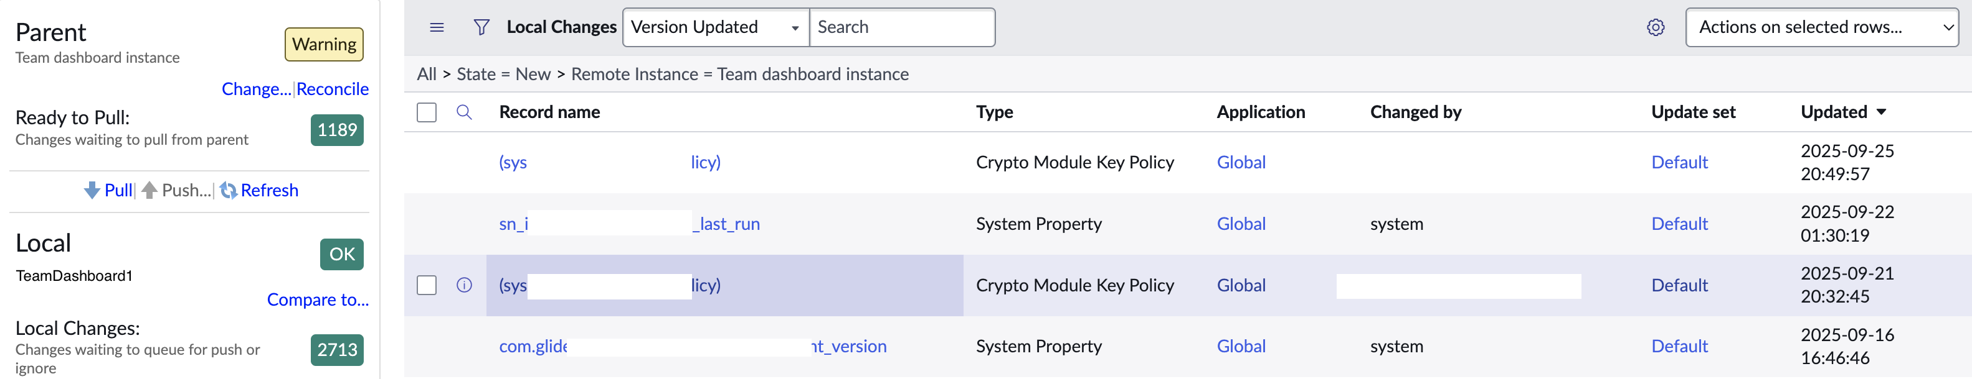Open the list hamburger menu icon
The width and height of the screenshot is (1972, 379).
tap(437, 27)
